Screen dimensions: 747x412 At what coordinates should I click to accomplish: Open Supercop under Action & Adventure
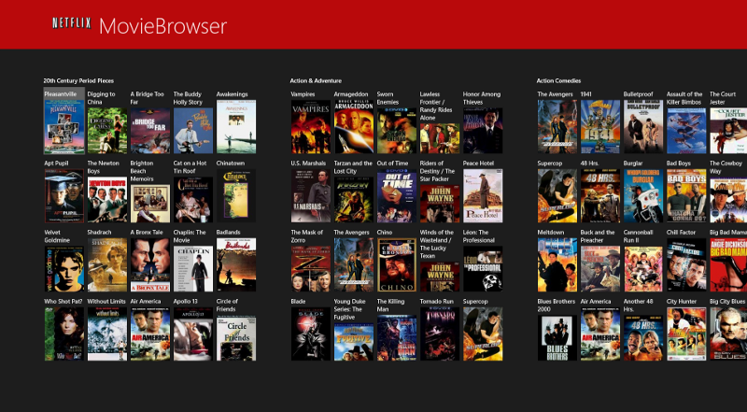[483, 334]
